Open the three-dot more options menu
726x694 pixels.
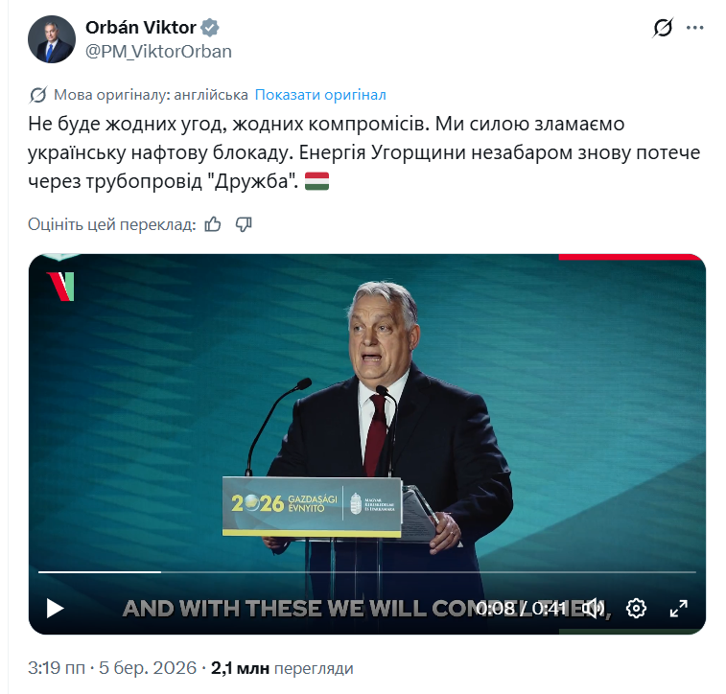click(x=695, y=28)
